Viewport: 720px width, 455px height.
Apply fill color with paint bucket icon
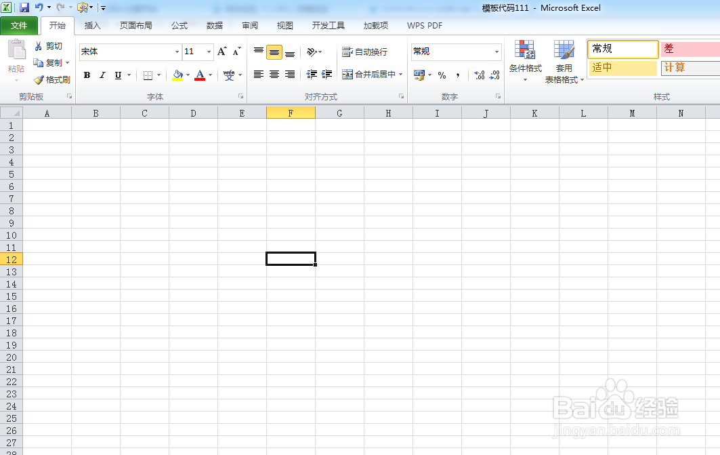[177, 75]
